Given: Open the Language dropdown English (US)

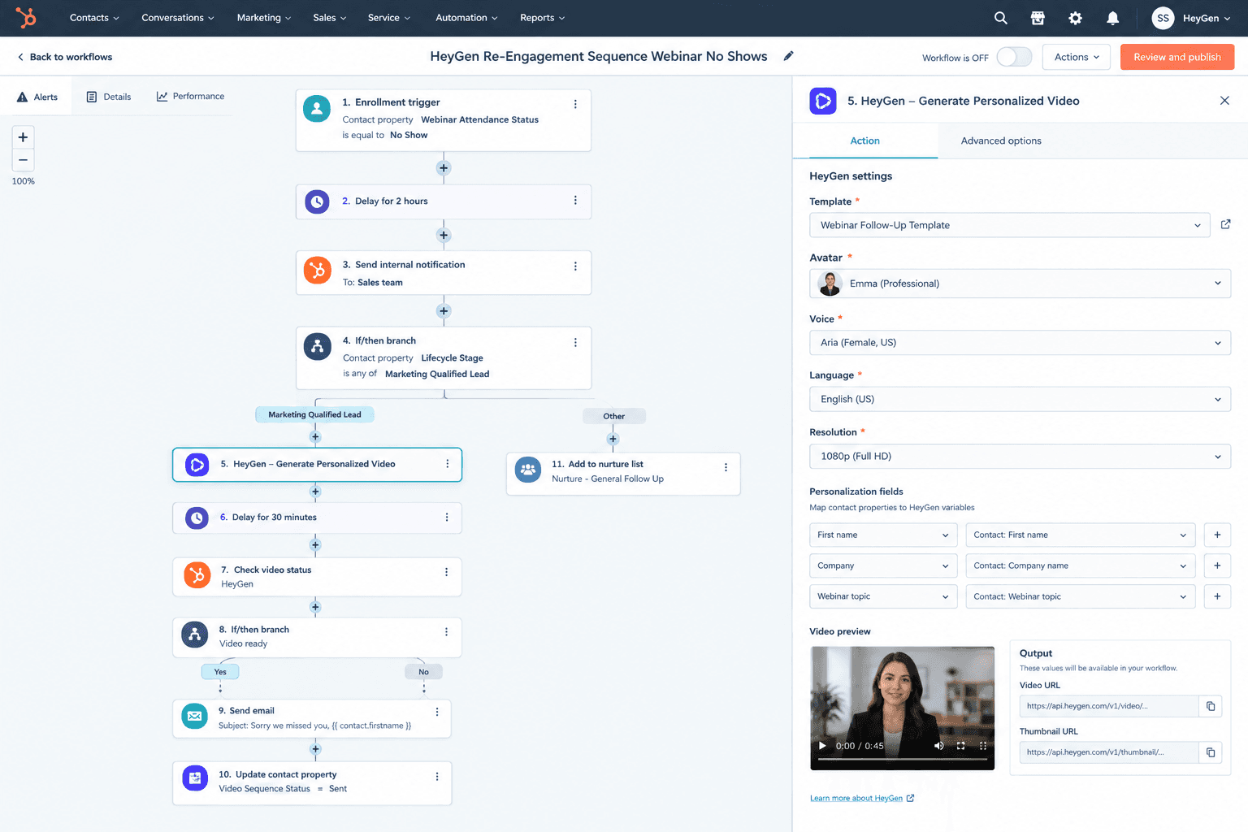Looking at the screenshot, I should pyautogui.click(x=1020, y=399).
